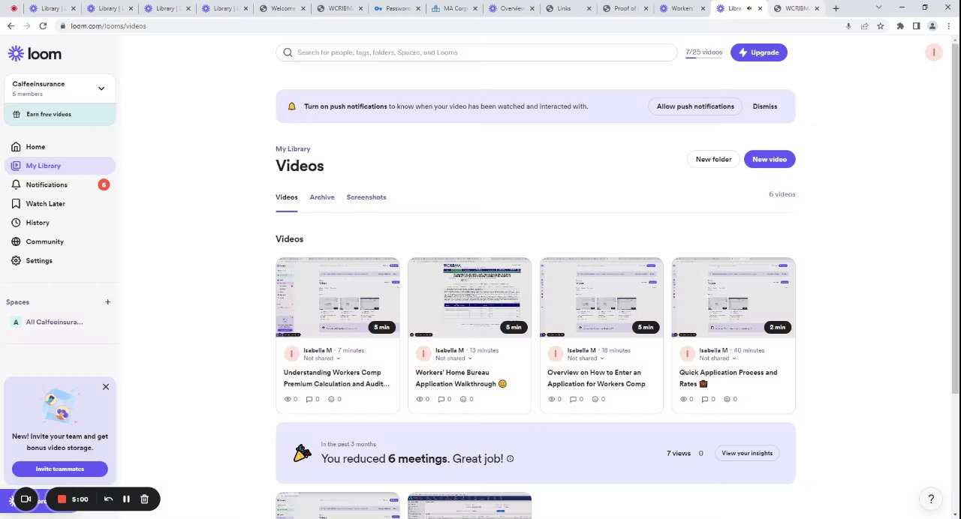Delete the recording with trash icon
The image size is (961, 519).
[145, 499]
